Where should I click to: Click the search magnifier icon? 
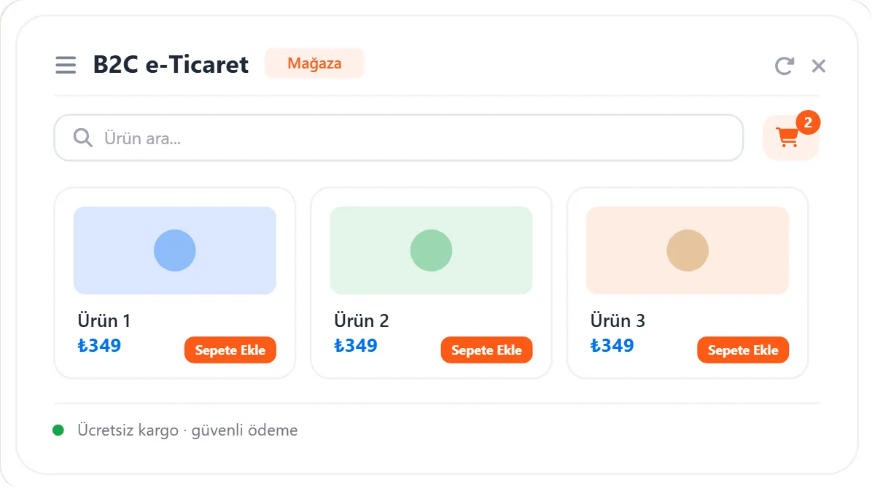(83, 138)
